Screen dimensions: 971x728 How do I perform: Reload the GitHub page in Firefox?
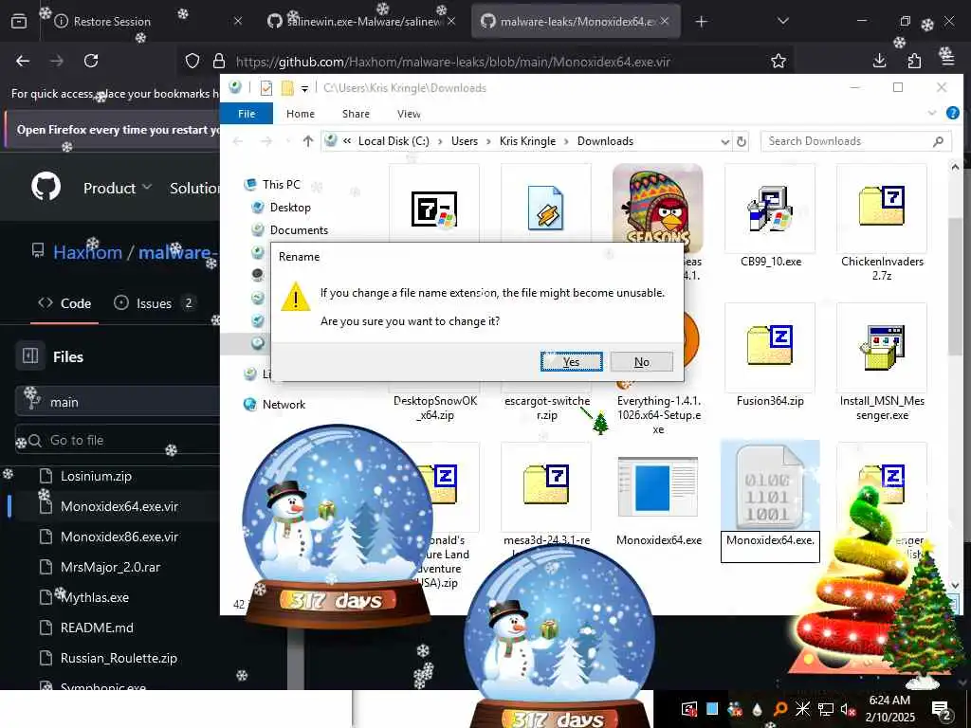[x=91, y=61]
